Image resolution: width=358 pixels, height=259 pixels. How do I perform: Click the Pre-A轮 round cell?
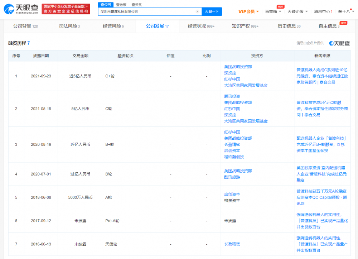[112, 221]
